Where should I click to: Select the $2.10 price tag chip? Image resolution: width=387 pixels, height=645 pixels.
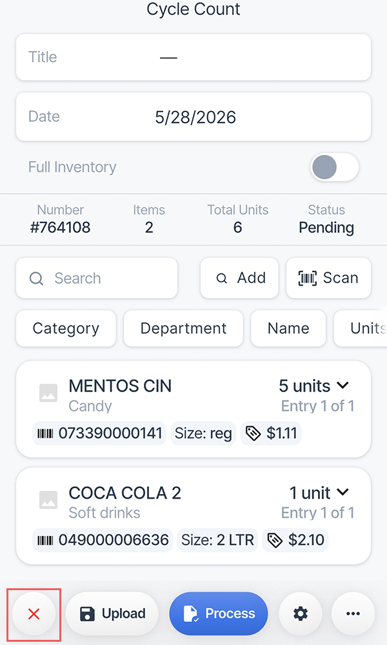(295, 540)
